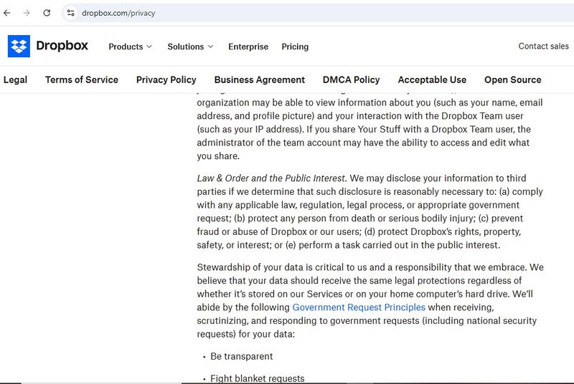Expand the Solutions dropdown menu
Screen dimensions: 574x384
[x=190, y=47]
